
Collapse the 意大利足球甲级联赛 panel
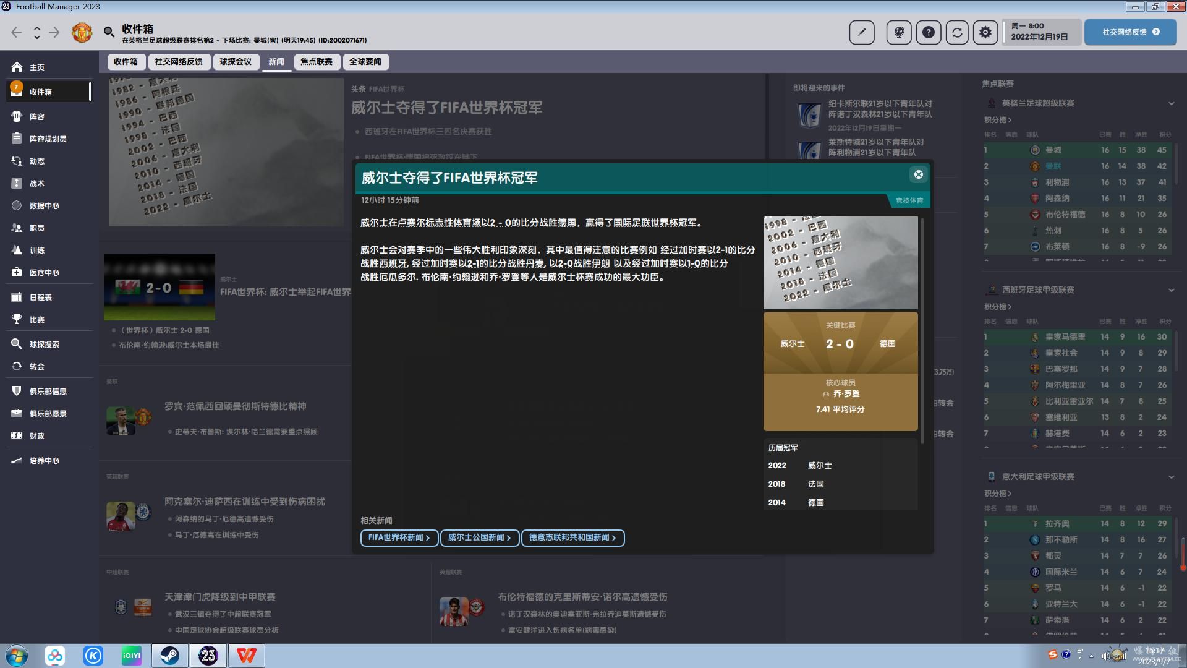1171,477
